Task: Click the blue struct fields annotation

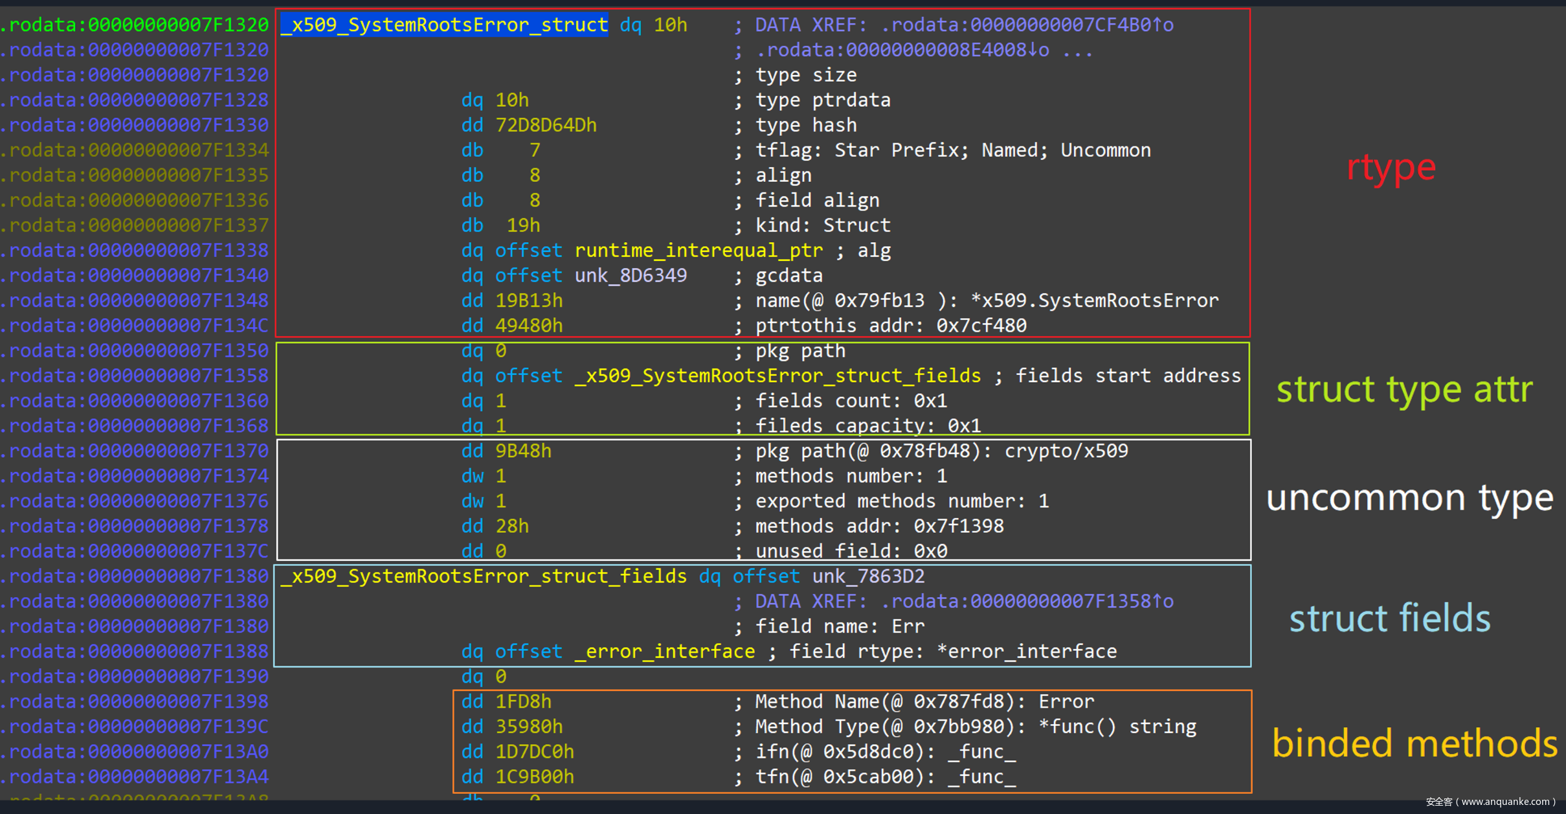Action: click(1390, 618)
